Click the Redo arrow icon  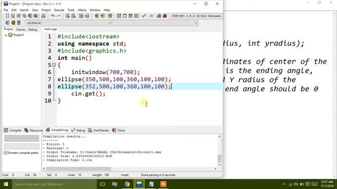pos(58,16)
